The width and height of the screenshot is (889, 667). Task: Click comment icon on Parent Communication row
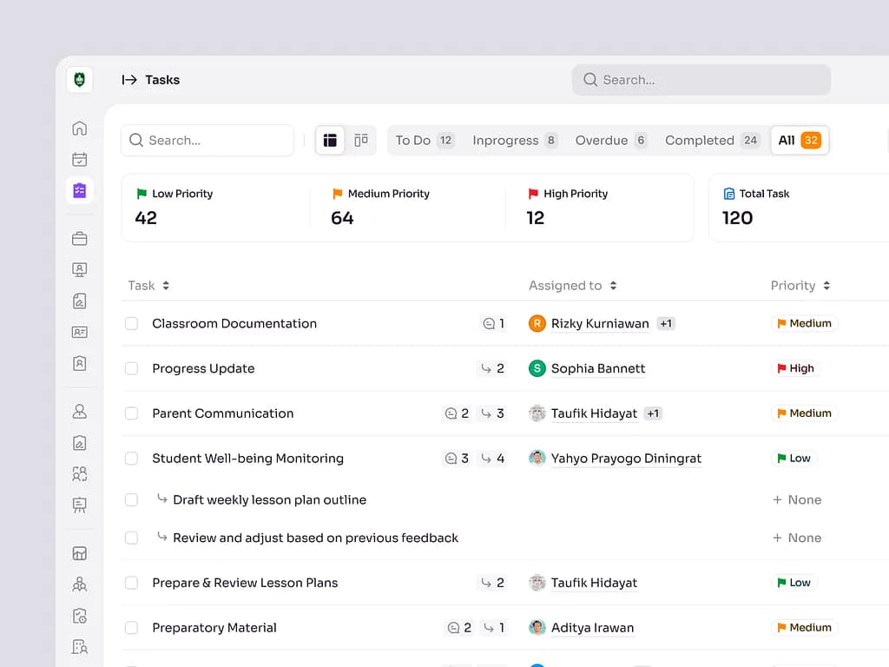coord(451,413)
